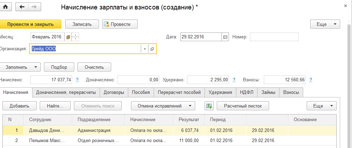Click the question mark next to Удержано
Screen dimensions: 352x148
pos(234,80)
